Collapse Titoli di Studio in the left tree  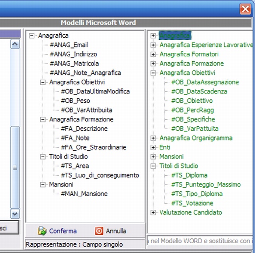[43, 157]
